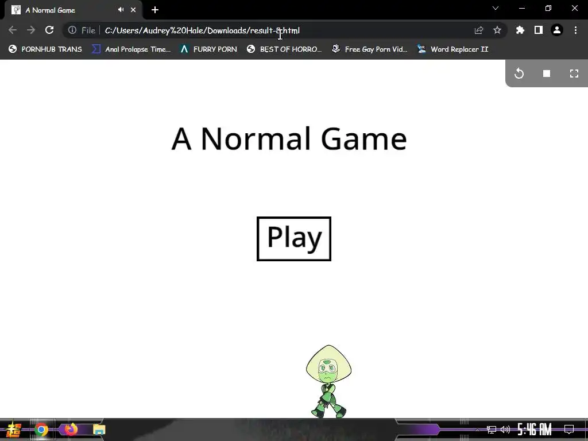Click the address bar URL field
Viewport: 588px width, 441px height.
point(285,30)
